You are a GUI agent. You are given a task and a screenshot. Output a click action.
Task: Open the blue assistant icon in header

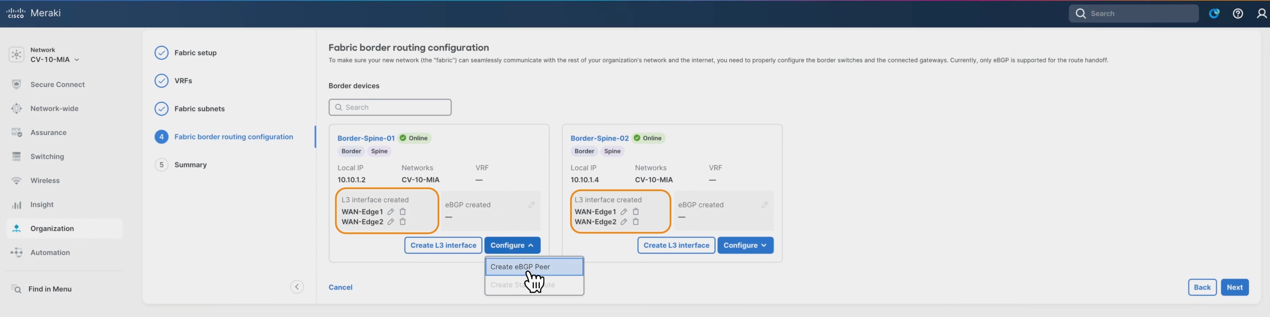pos(1214,13)
